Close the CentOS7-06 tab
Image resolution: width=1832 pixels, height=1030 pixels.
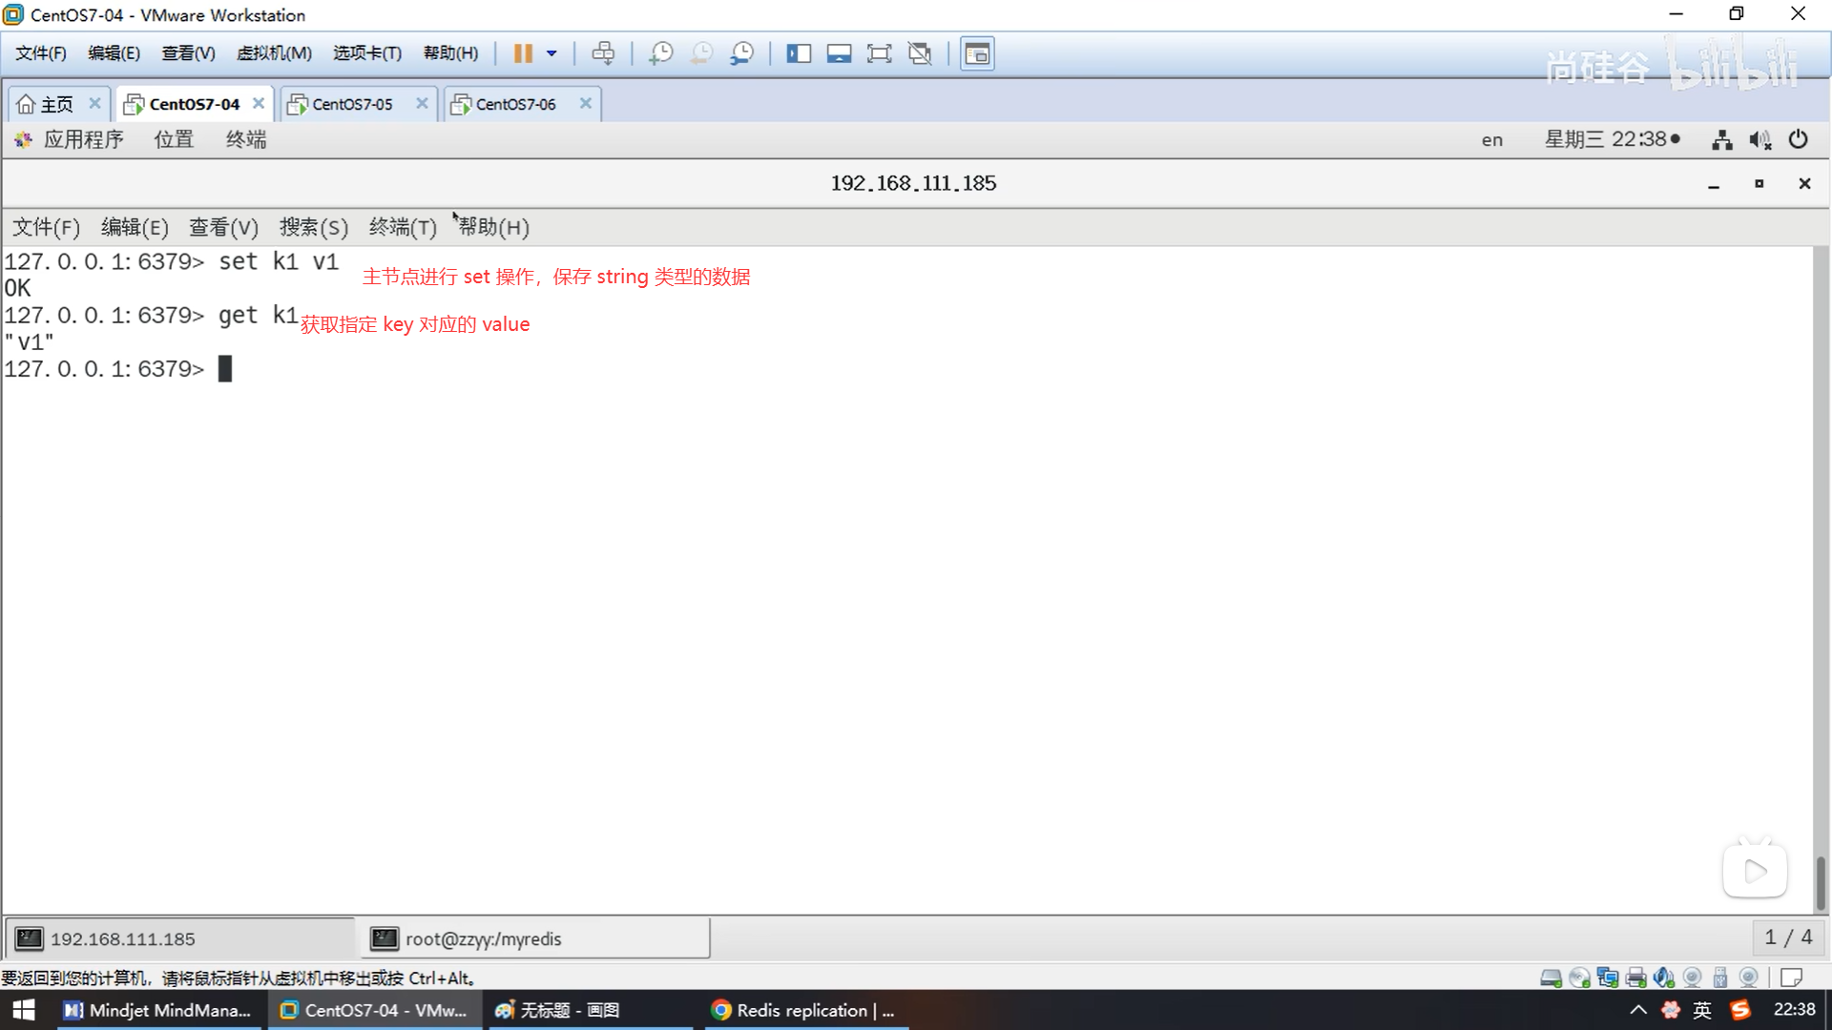(x=585, y=103)
